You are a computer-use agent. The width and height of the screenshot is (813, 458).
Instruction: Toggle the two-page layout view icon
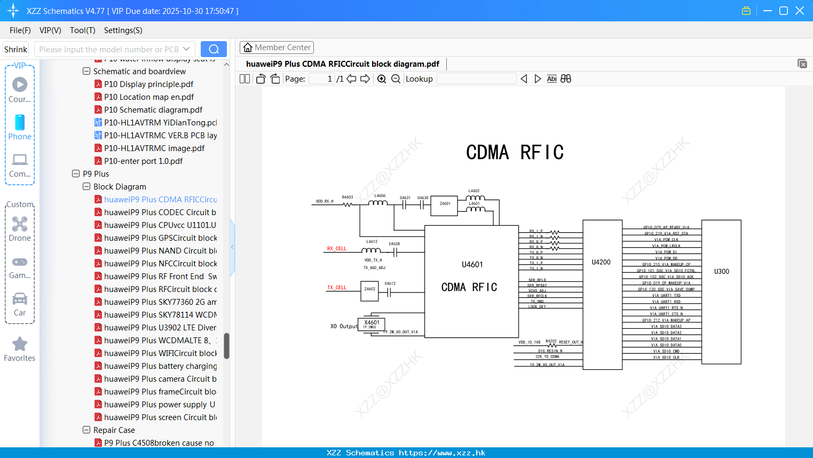click(x=245, y=79)
